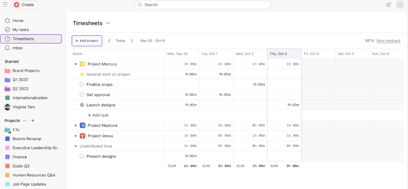The image size is (408, 189).
Task: Click plus icon beside Projects heading
Action: 33,121
